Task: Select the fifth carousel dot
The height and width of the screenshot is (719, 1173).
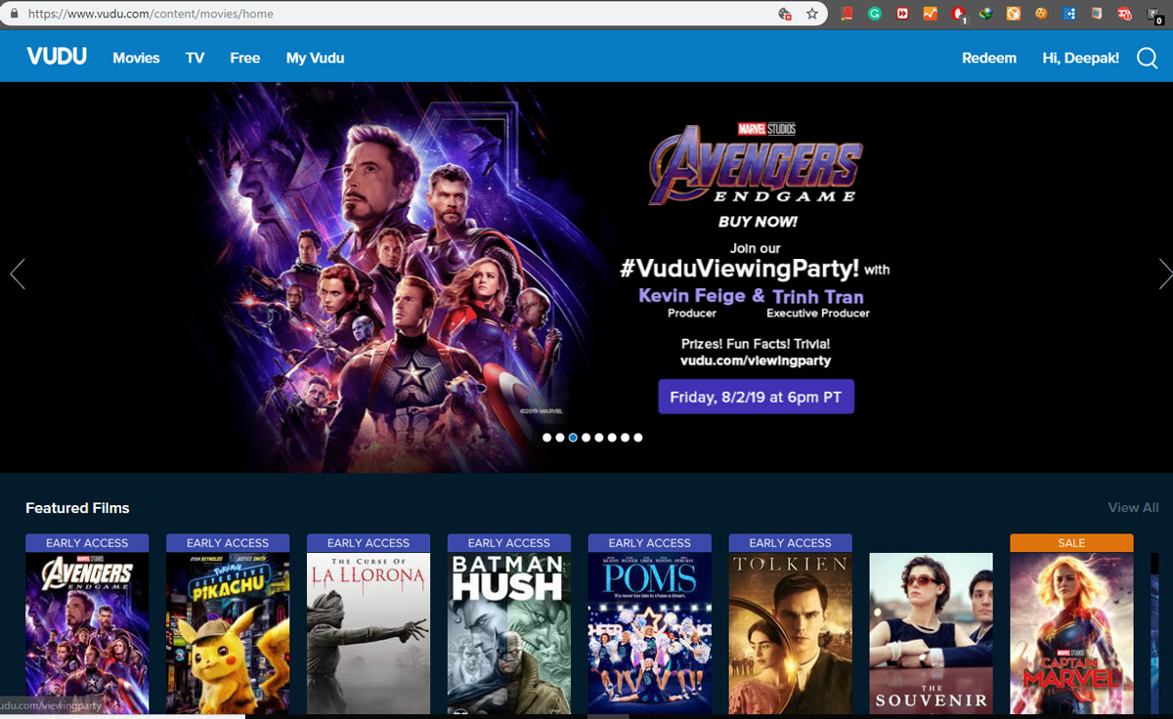Action: [599, 438]
